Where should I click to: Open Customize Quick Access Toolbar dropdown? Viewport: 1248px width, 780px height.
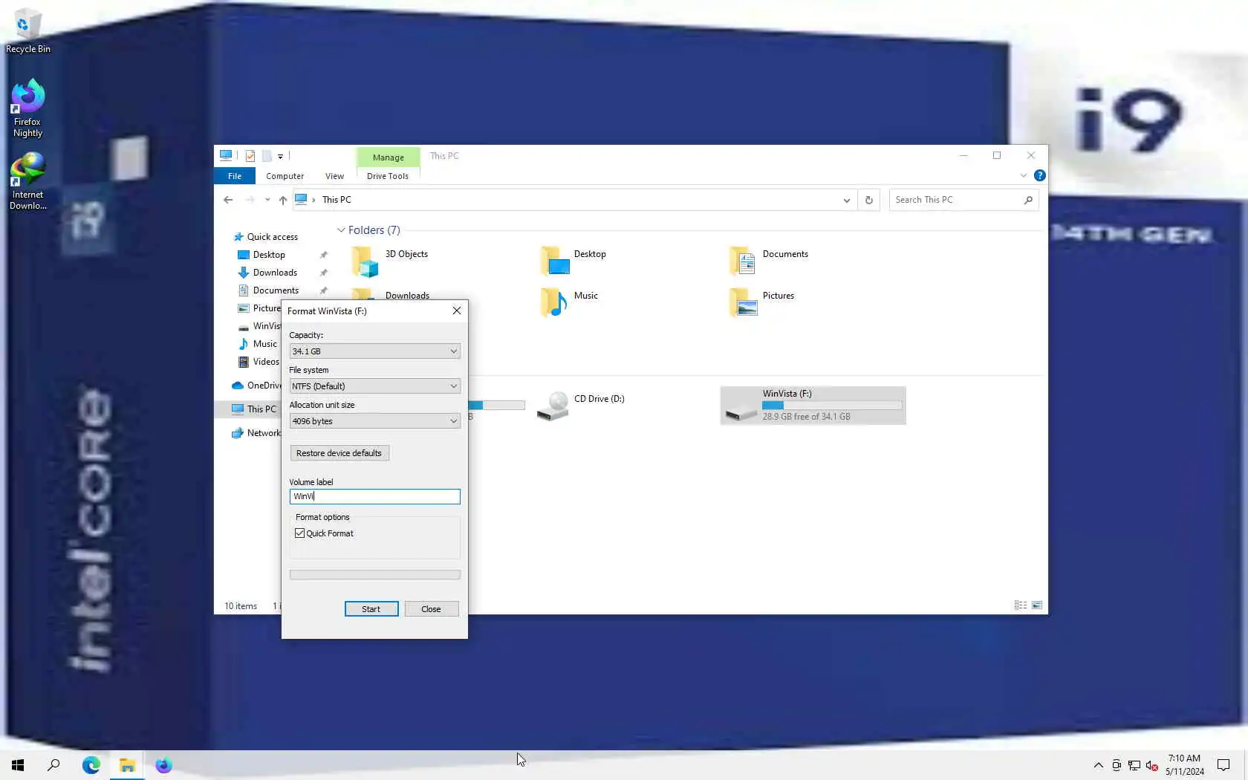[x=280, y=156]
